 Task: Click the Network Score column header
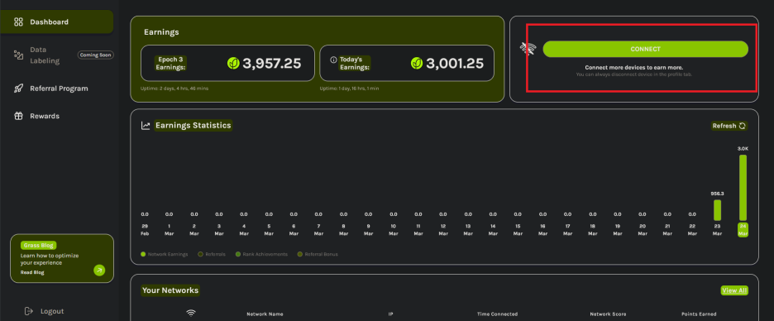click(x=608, y=314)
